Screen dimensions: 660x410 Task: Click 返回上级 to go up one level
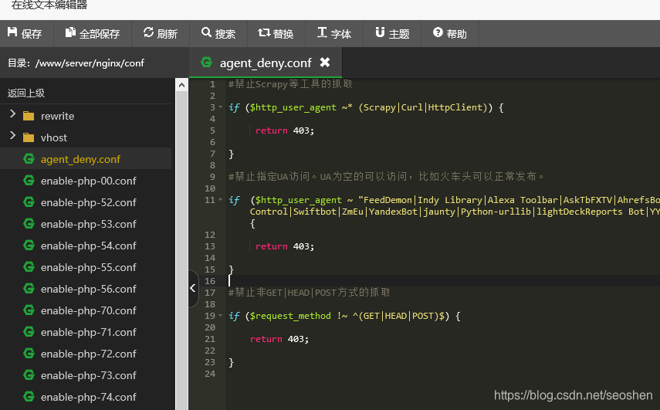pyautogui.click(x=26, y=93)
